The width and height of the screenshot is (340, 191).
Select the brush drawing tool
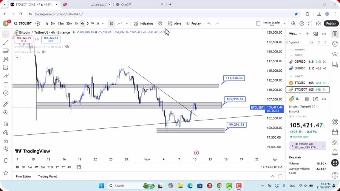(6, 76)
